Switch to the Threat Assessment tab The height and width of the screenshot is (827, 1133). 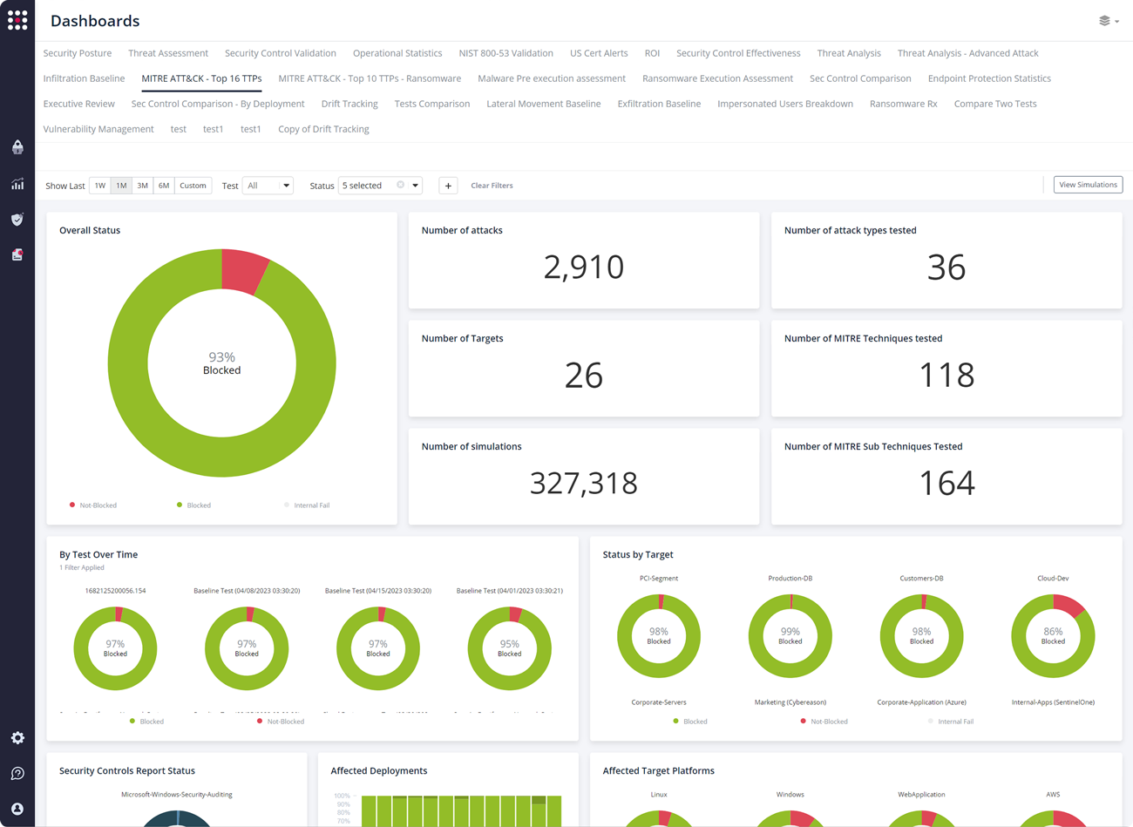coord(168,53)
